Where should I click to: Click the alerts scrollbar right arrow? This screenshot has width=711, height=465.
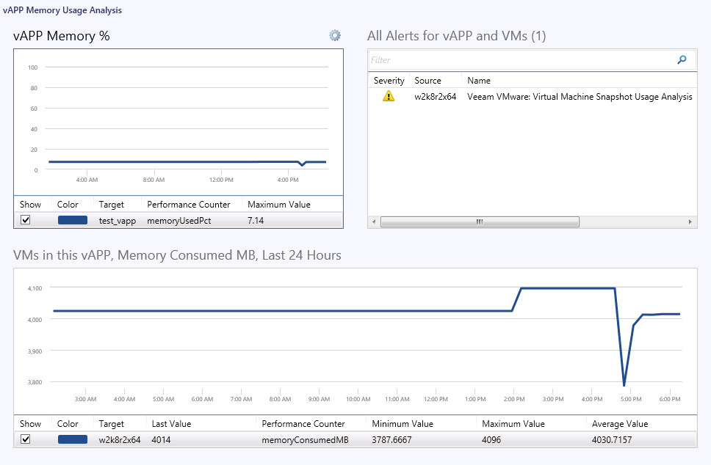pyautogui.click(x=690, y=221)
